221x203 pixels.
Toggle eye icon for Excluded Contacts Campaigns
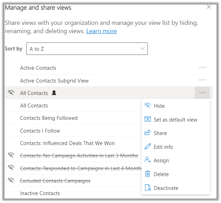coord(11,181)
